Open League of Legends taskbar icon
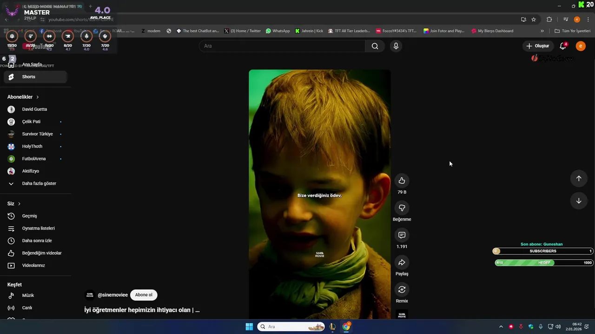595x334 pixels. pos(332,327)
